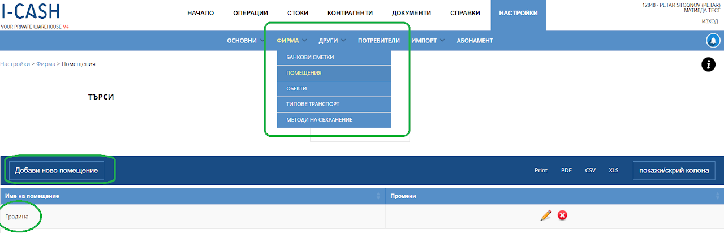Open the Контрагенти menu
Image resolution: width=724 pixels, height=233 pixels.
(x=350, y=13)
